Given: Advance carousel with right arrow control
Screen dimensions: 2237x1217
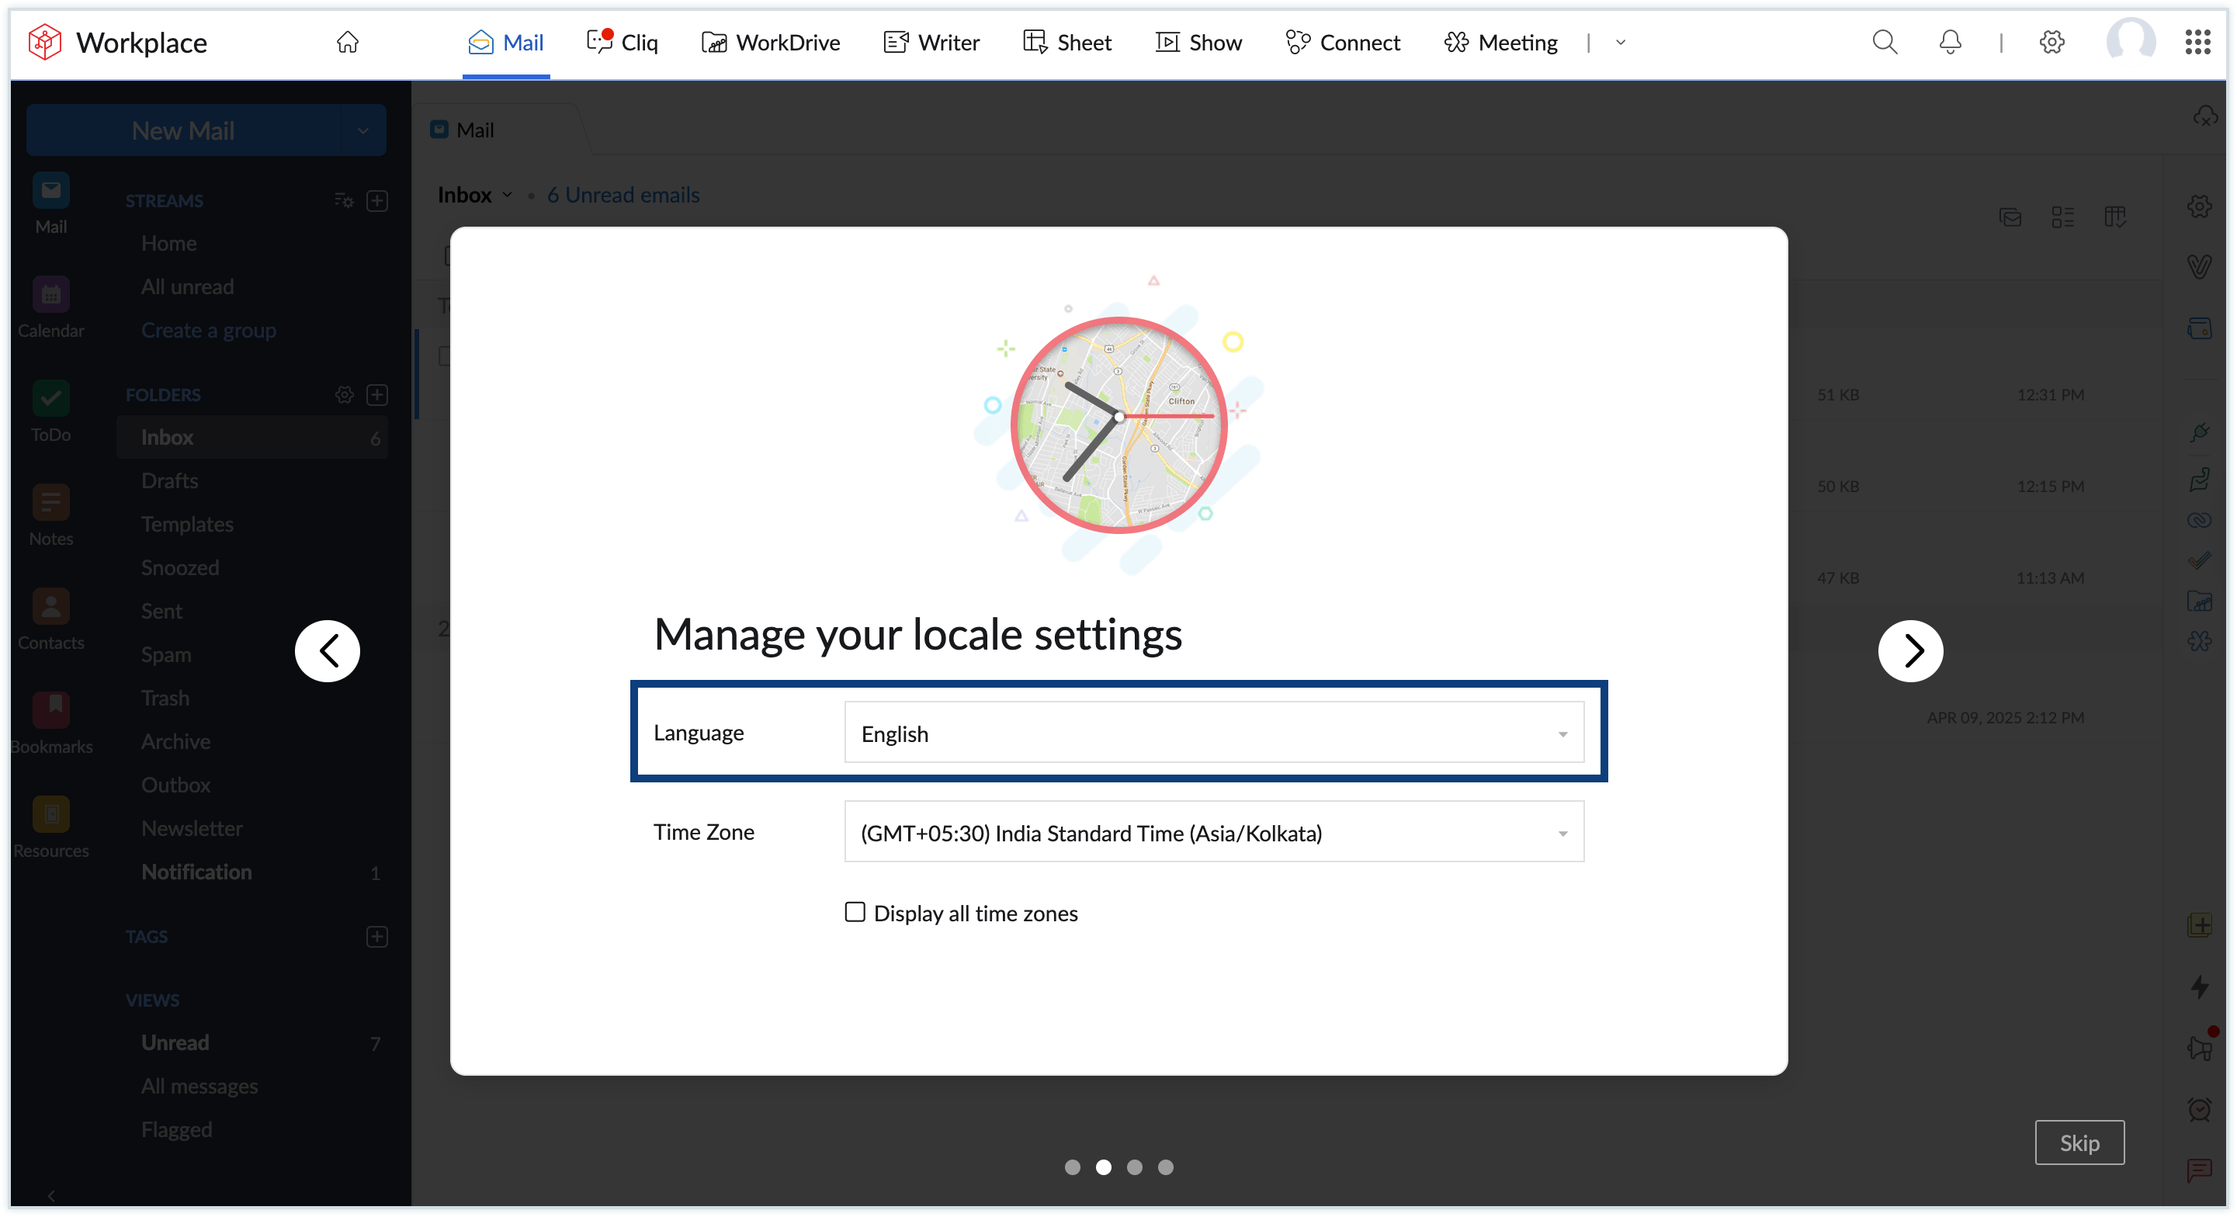Looking at the screenshot, I should (x=1910, y=650).
